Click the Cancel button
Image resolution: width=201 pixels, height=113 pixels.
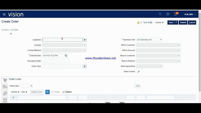tap(192, 22)
